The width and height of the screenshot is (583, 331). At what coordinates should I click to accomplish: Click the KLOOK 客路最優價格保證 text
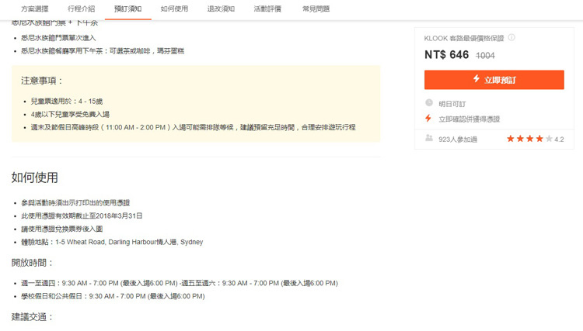[463, 38]
